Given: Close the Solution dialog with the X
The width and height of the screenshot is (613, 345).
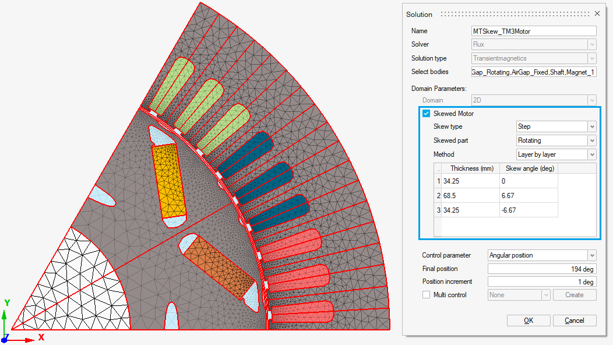Looking at the screenshot, I should pyautogui.click(x=597, y=14).
